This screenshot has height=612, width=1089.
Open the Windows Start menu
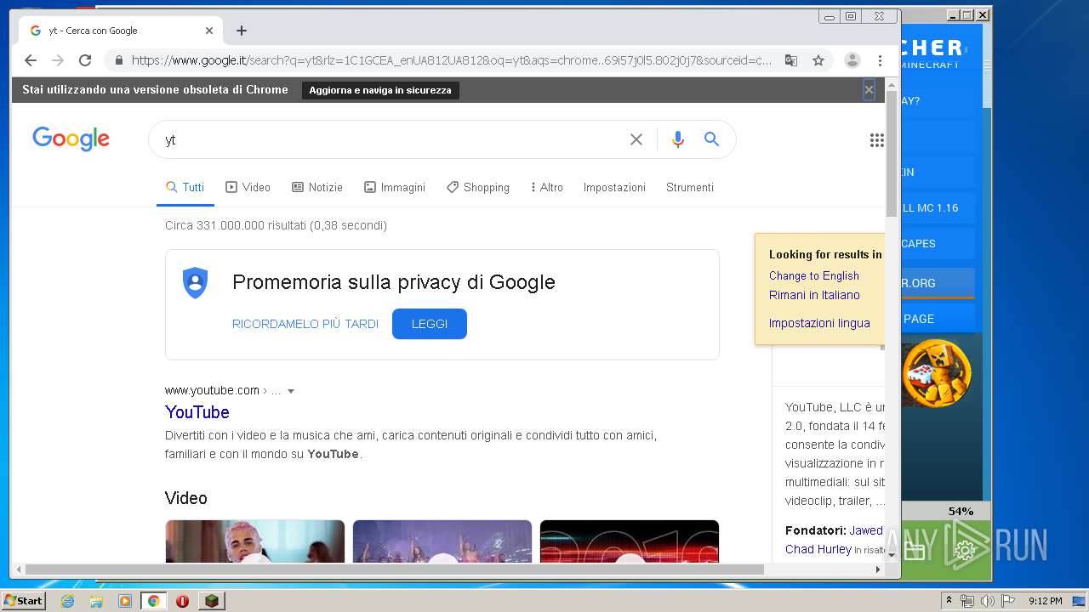(x=23, y=600)
